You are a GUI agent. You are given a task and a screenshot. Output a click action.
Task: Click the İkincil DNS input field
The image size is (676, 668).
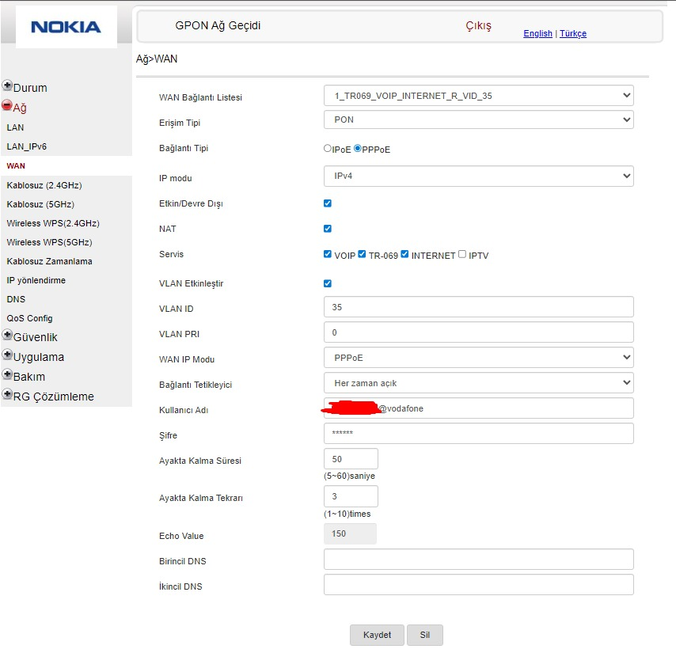point(479,584)
